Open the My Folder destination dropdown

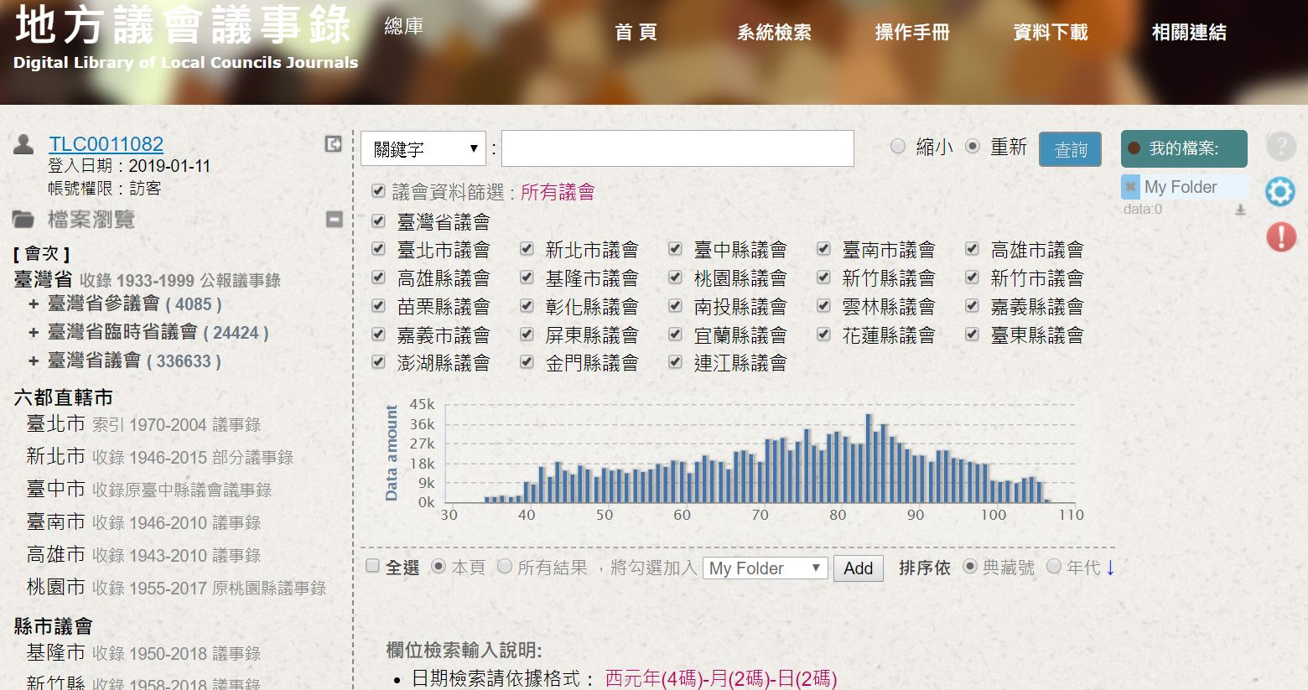tap(765, 568)
